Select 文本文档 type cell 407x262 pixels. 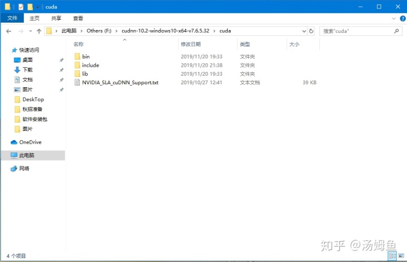(250, 83)
